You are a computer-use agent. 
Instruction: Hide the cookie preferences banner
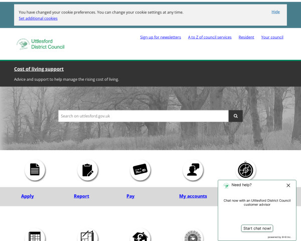click(x=275, y=12)
